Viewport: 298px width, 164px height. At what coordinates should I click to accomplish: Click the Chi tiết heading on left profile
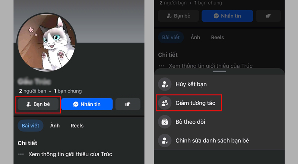coord(27,143)
